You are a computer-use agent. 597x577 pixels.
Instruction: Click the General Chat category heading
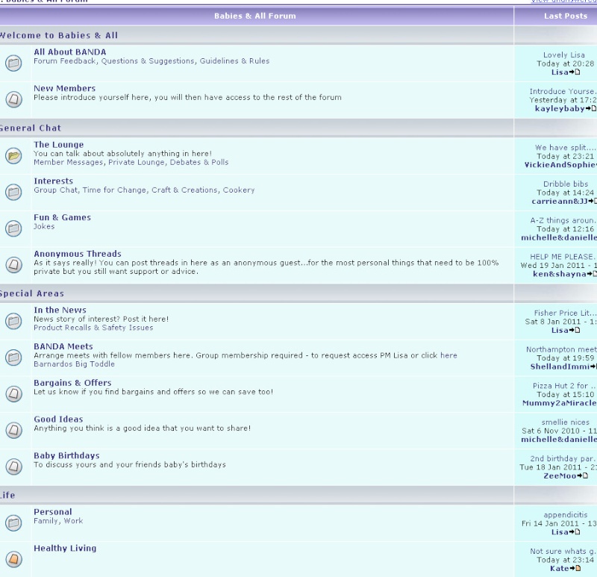pyautogui.click(x=30, y=128)
